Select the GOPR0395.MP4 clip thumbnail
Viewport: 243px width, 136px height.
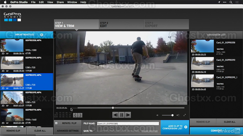click(x=12, y=98)
